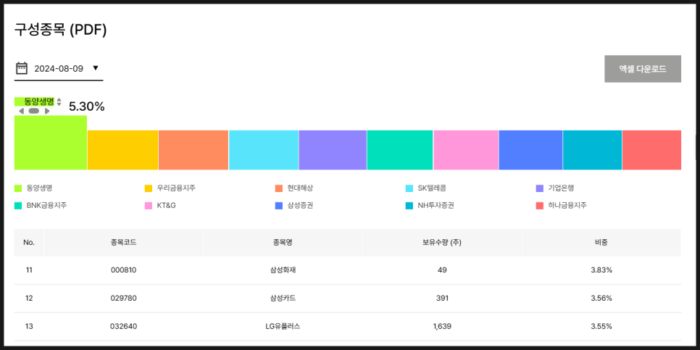Screen dimensions: 700x350
Task: Click the 엑셀 다운로드 button
Action: pos(642,69)
